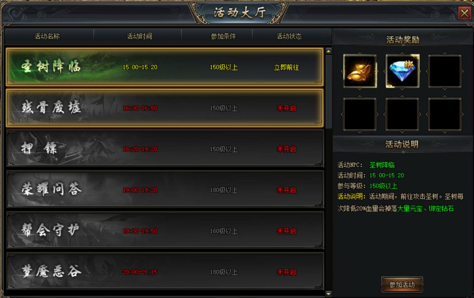Screen dimensions: 474x298
Task: Select the 押镖 activity row
Action: (165, 149)
